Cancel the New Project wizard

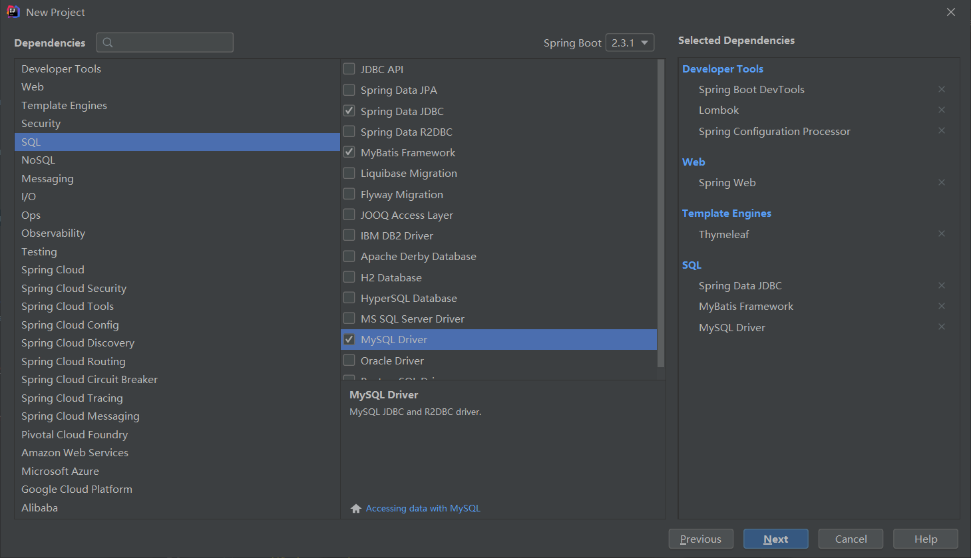coord(851,539)
